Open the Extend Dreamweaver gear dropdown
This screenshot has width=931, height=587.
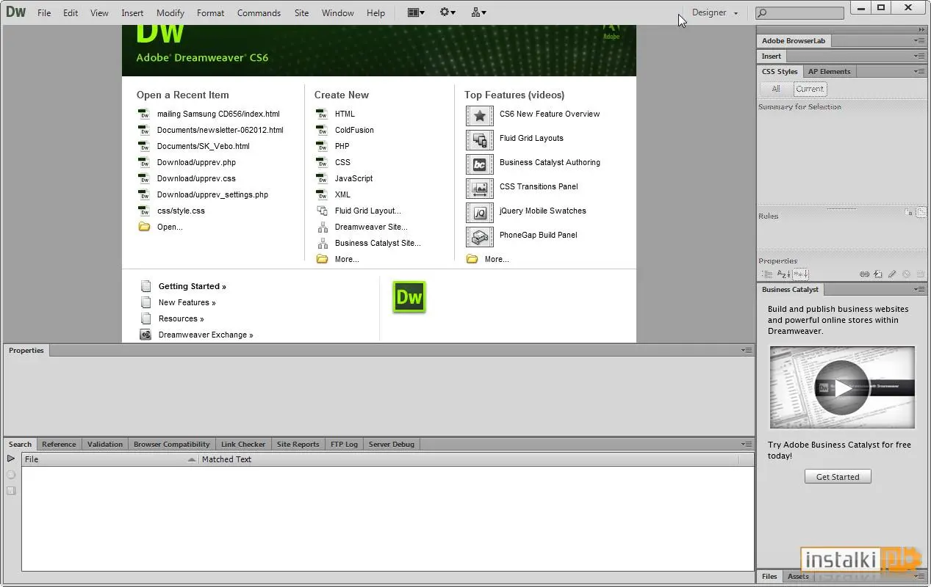tap(447, 12)
